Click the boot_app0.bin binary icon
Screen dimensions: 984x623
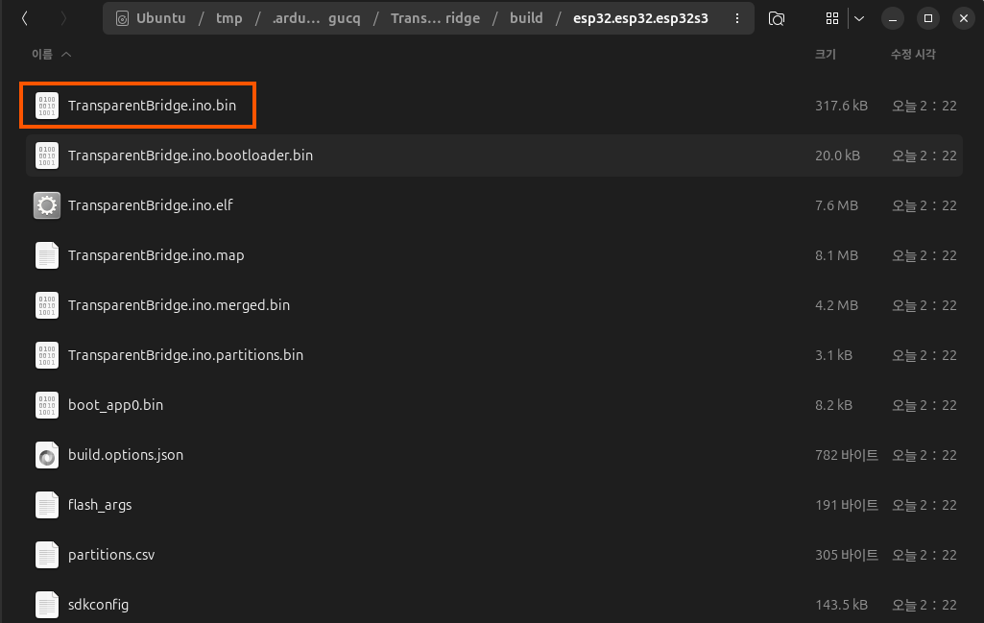point(47,405)
